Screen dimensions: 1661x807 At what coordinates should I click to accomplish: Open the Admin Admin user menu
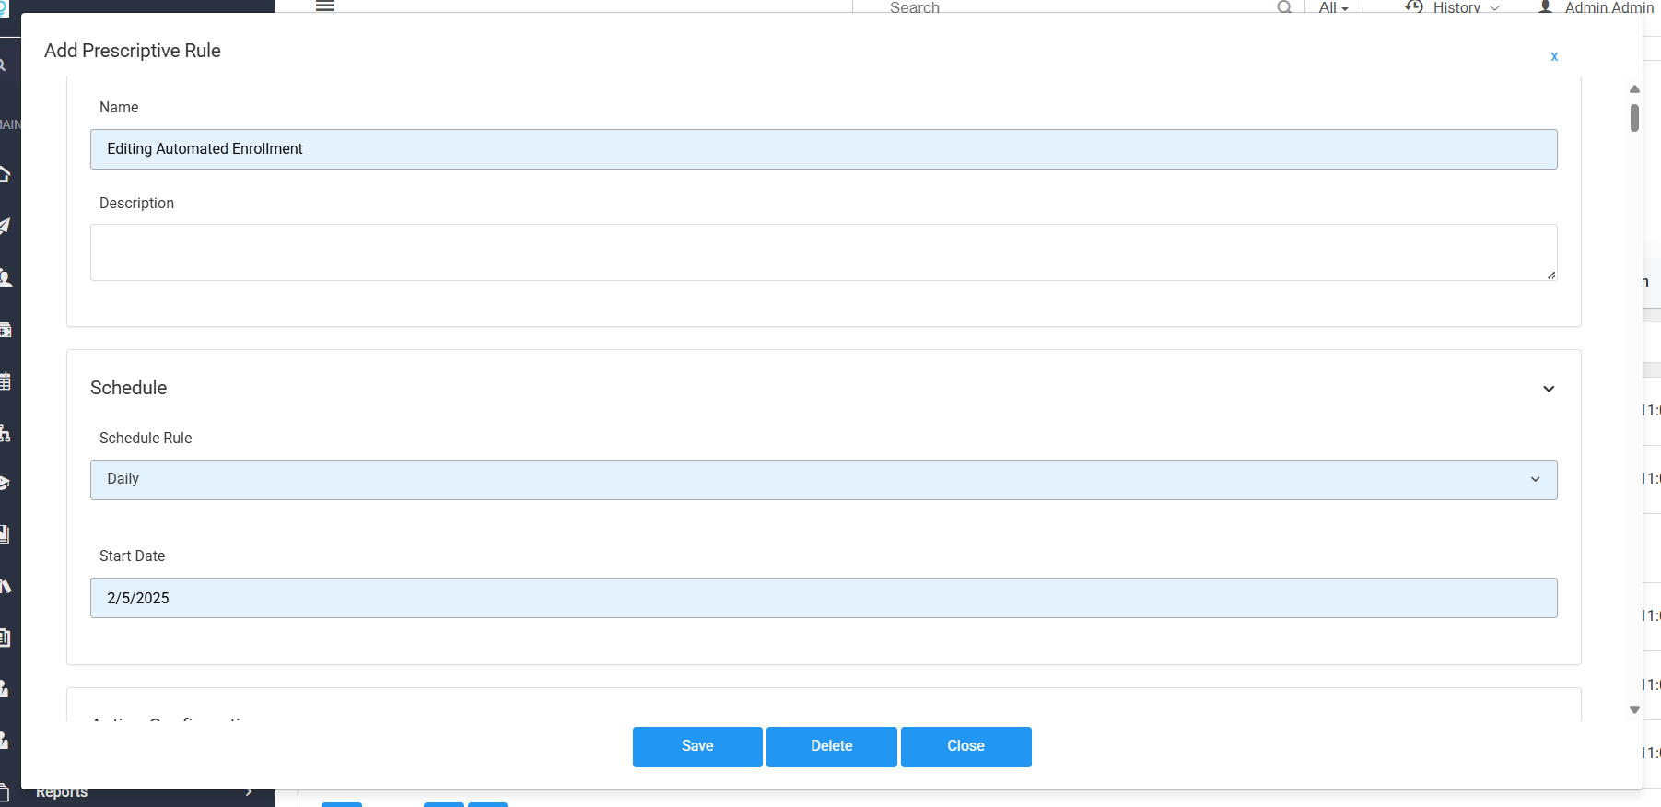(1597, 7)
